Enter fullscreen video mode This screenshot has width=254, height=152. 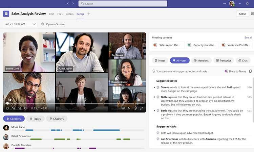pyautogui.click(x=141, y=108)
